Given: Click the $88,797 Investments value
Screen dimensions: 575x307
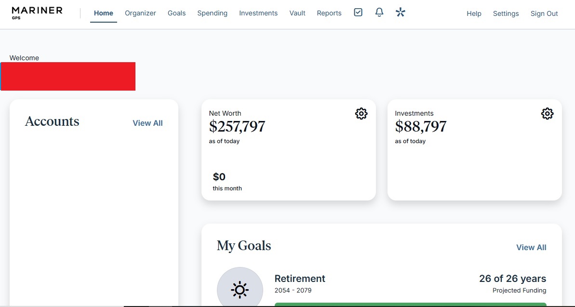Looking at the screenshot, I should 421,127.
